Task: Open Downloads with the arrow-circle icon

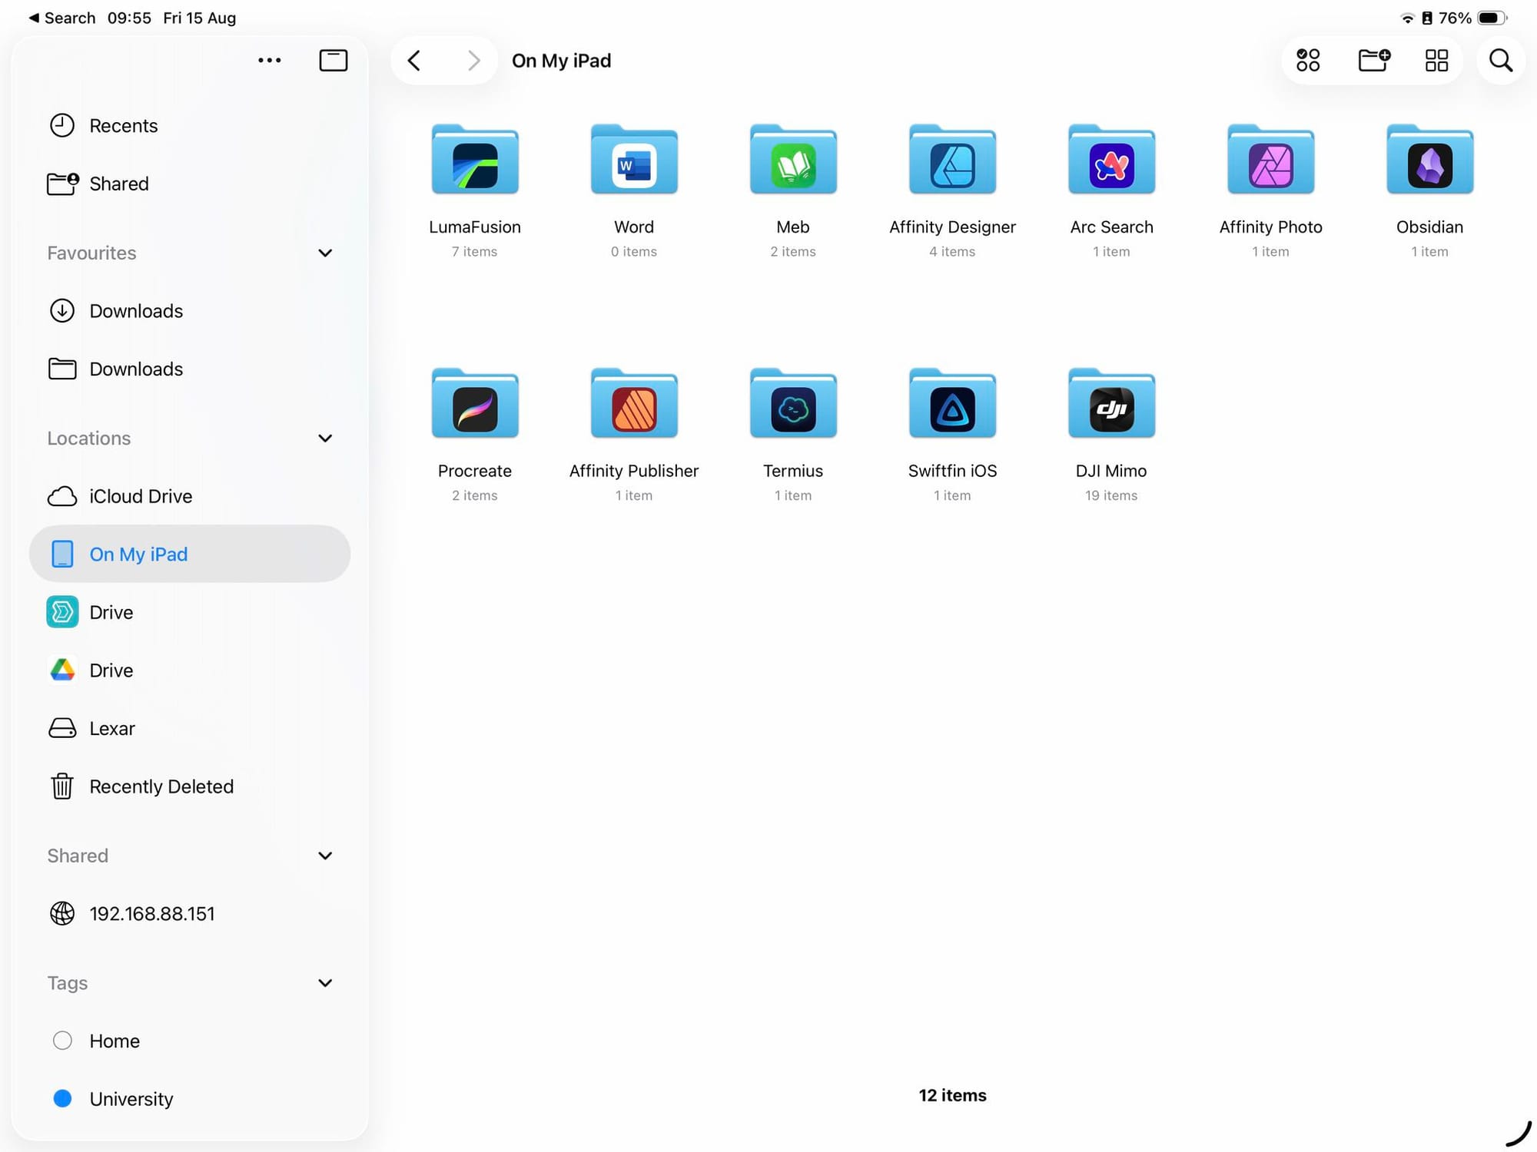Action: click(190, 311)
